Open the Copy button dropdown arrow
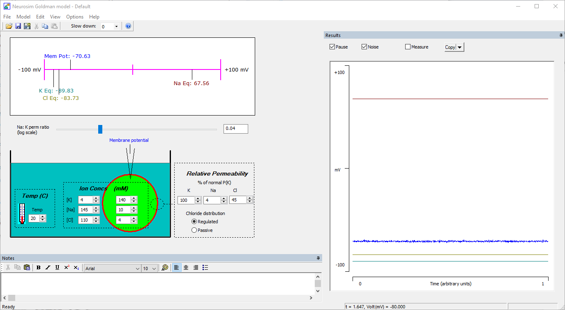The width and height of the screenshot is (565, 310). 460,47
